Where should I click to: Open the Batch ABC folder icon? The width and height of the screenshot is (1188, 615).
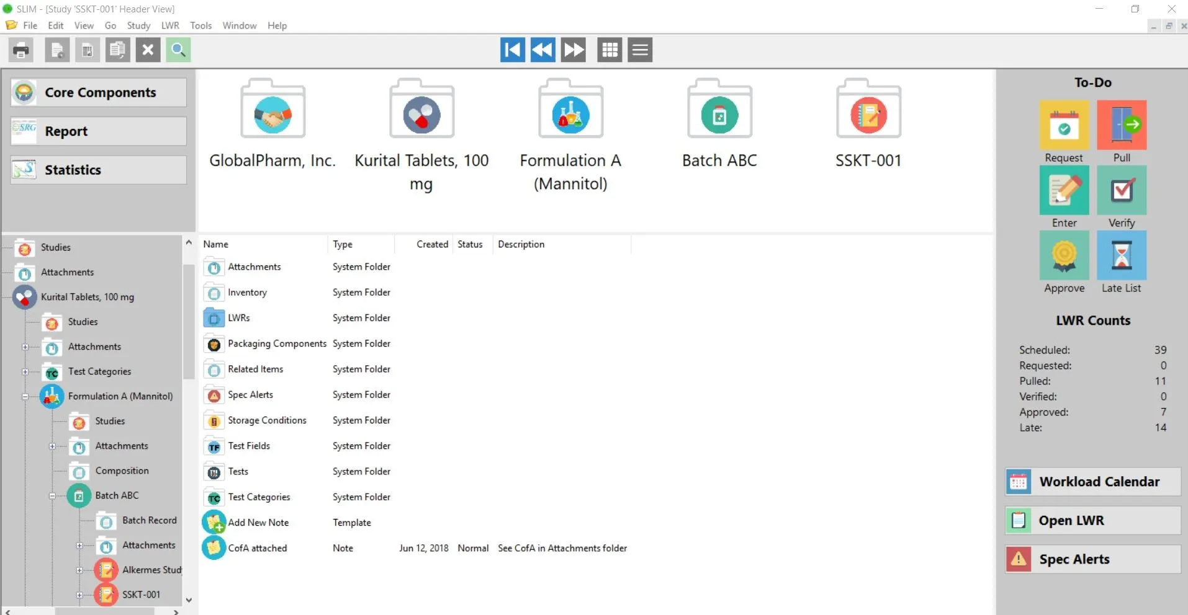point(719,109)
